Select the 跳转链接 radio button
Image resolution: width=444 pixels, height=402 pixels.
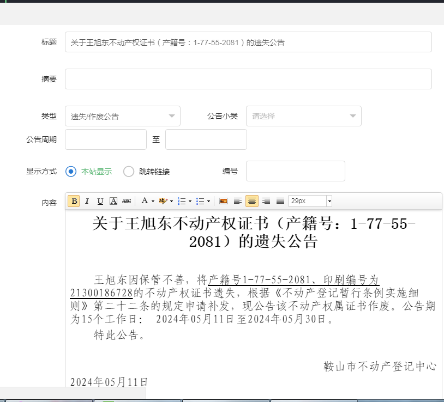(x=129, y=172)
